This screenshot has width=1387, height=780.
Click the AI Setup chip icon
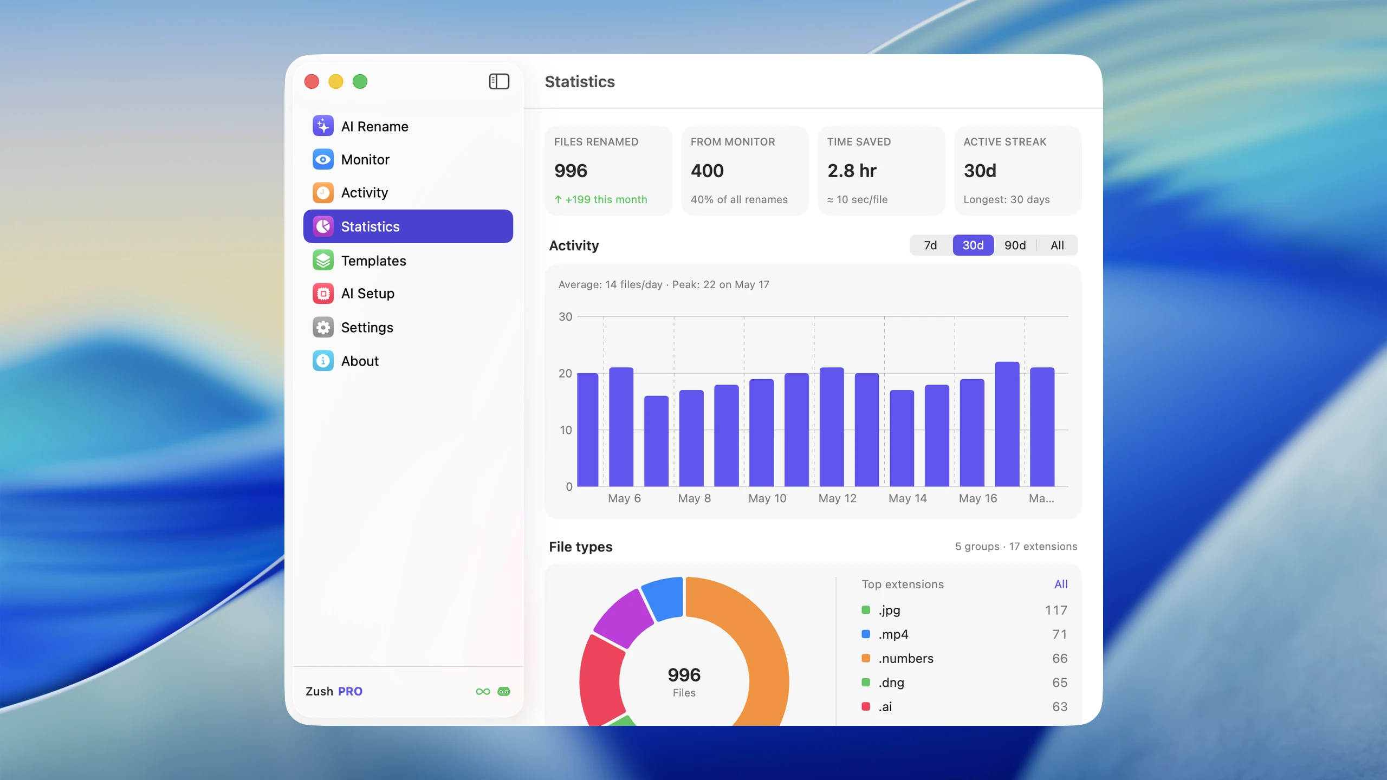323,294
